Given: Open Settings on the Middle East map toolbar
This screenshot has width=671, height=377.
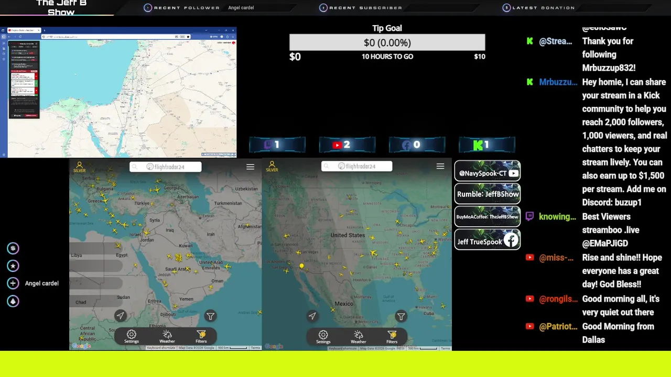Looking at the screenshot, I should tap(132, 337).
